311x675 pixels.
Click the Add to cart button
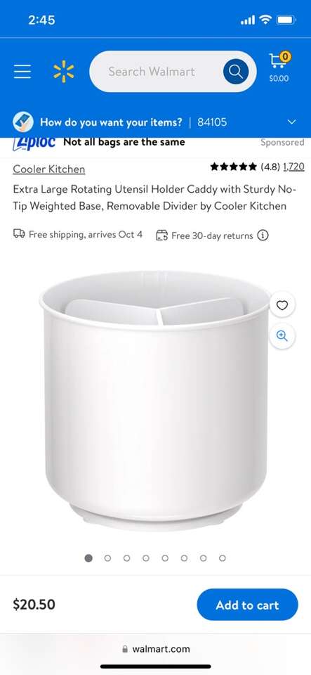pyautogui.click(x=247, y=605)
